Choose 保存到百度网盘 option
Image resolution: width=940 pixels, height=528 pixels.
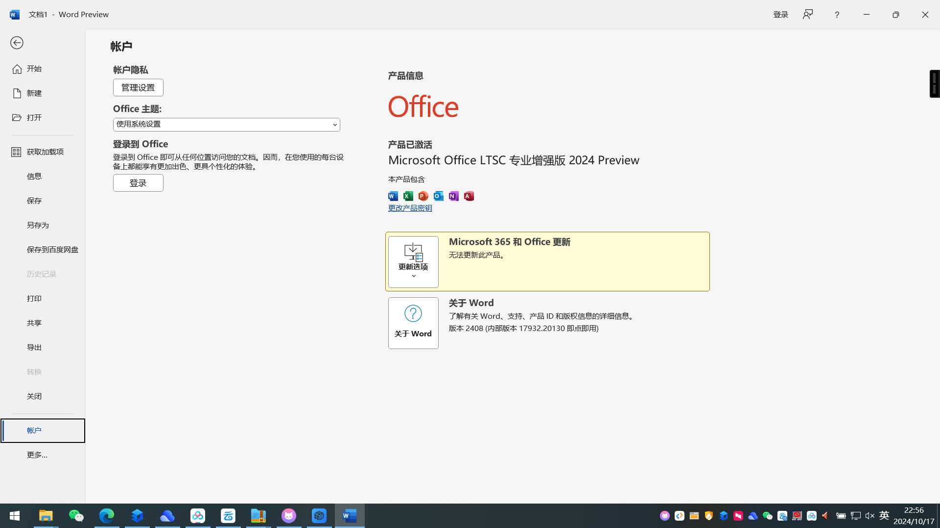[x=43, y=250]
